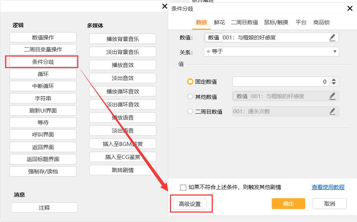Click the stepper arrows of fixed value

click(334, 82)
